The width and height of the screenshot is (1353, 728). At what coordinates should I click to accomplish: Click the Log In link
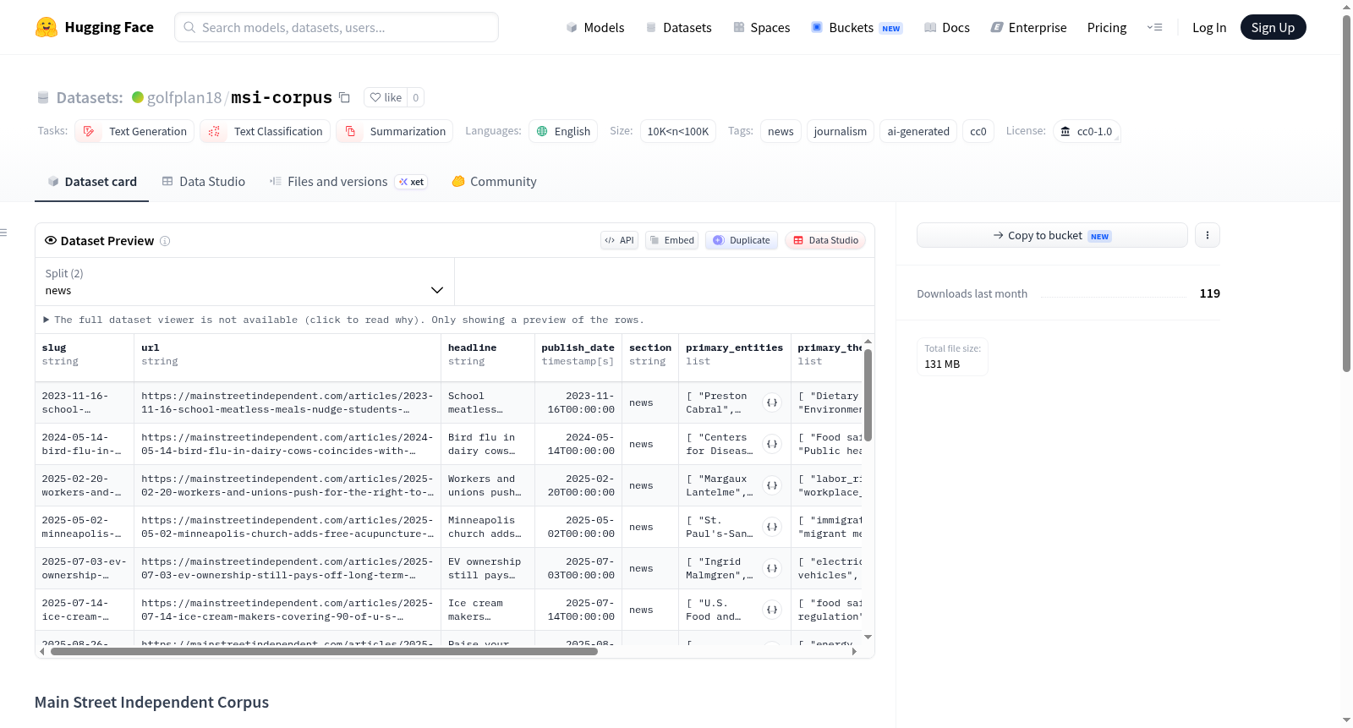pyautogui.click(x=1209, y=27)
